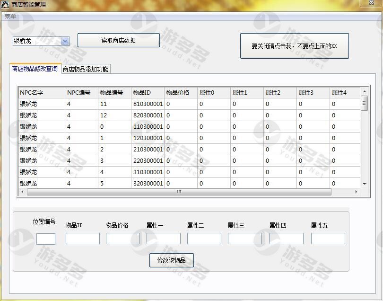The height and width of the screenshot is (301, 383).
Task: Switch to 商店物品添加功能 tab
Action: [86, 69]
